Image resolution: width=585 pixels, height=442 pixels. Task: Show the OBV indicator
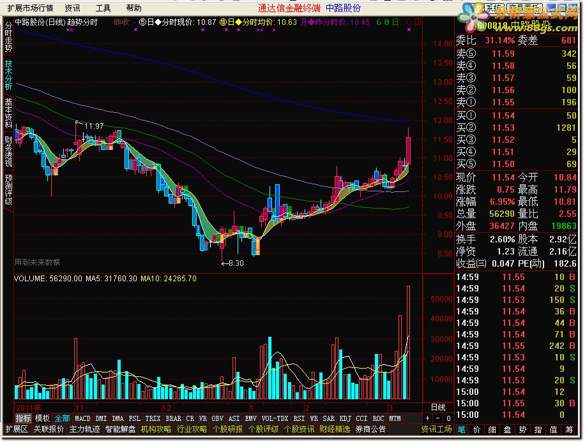(x=218, y=418)
